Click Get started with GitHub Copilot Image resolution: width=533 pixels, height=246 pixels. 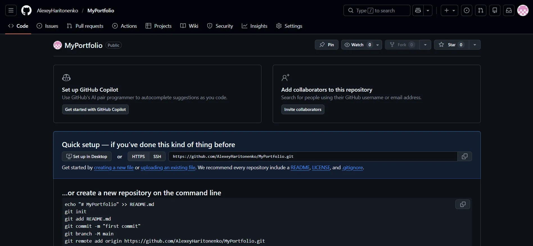pyautogui.click(x=95, y=110)
